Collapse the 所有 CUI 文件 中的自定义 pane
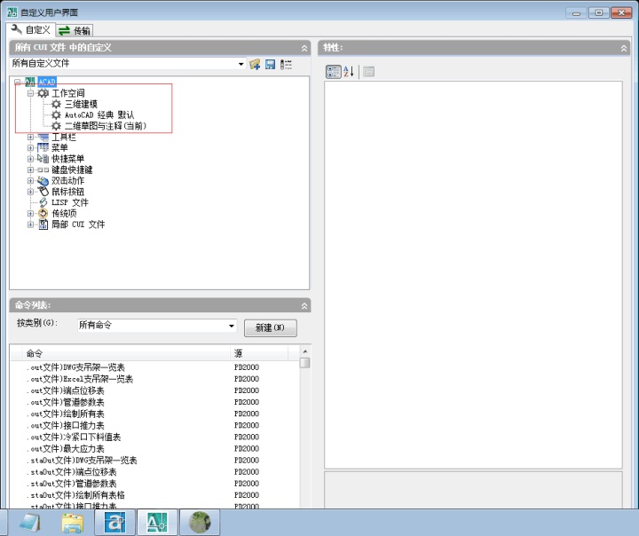Viewport: 639px width, 536px height. [x=304, y=48]
